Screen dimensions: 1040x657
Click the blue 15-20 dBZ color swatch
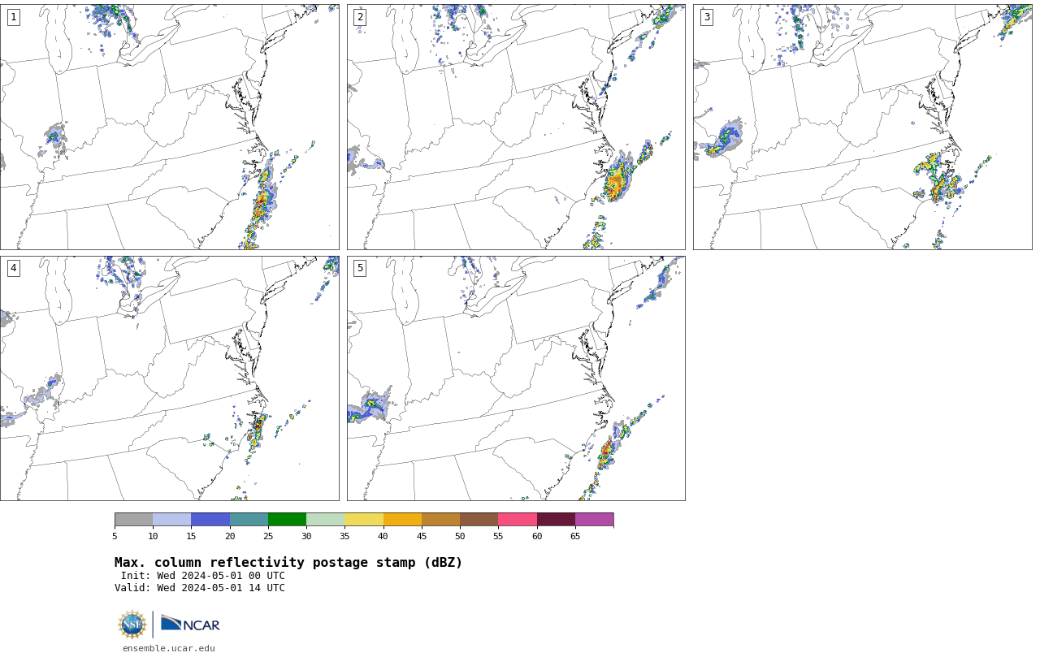(x=210, y=519)
